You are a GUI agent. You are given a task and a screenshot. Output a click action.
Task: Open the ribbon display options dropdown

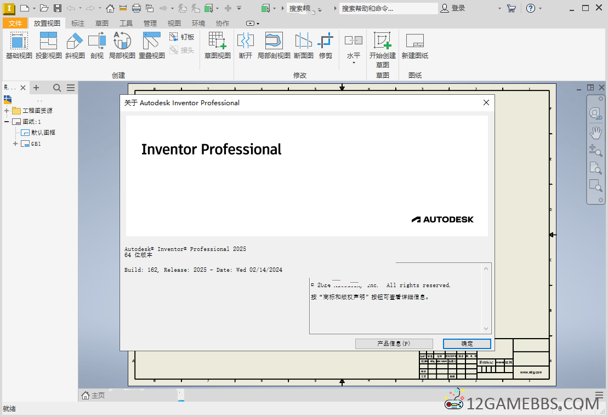[253, 24]
